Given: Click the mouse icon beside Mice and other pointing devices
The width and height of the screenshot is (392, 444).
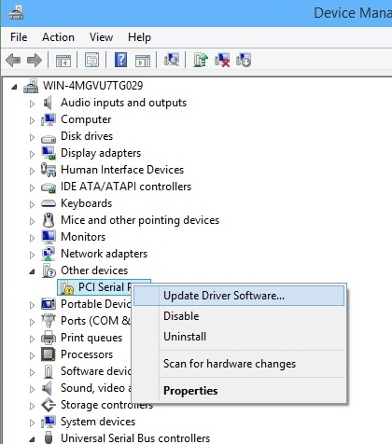Looking at the screenshot, I should (x=49, y=220).
